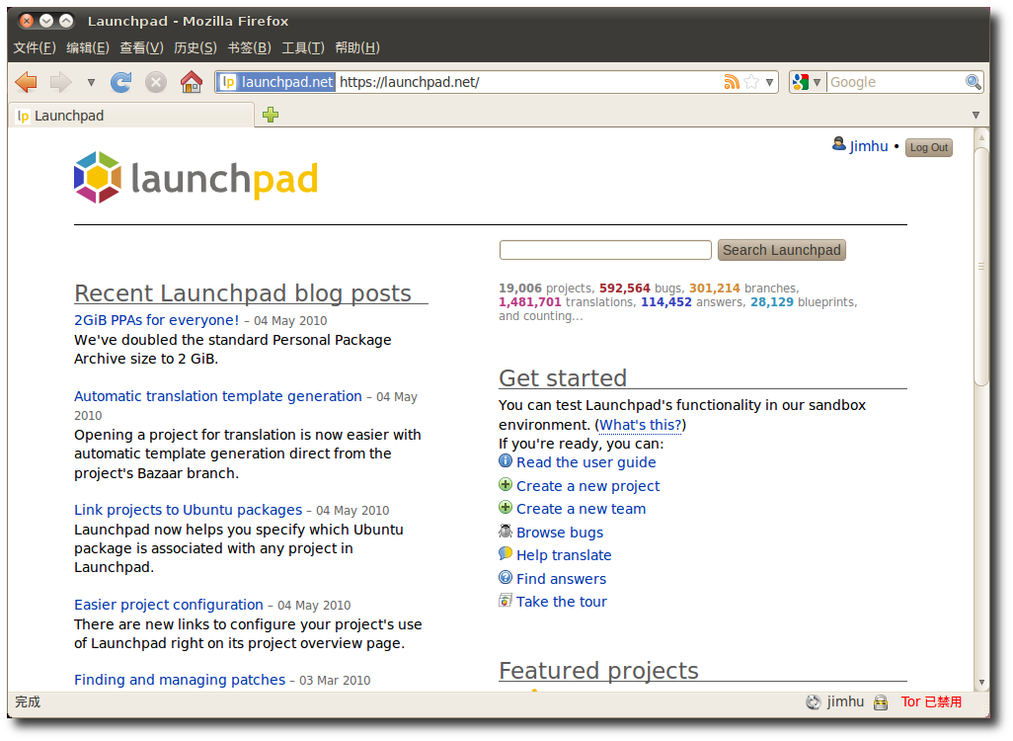Open the Create a new project link

tap(587, 485)
